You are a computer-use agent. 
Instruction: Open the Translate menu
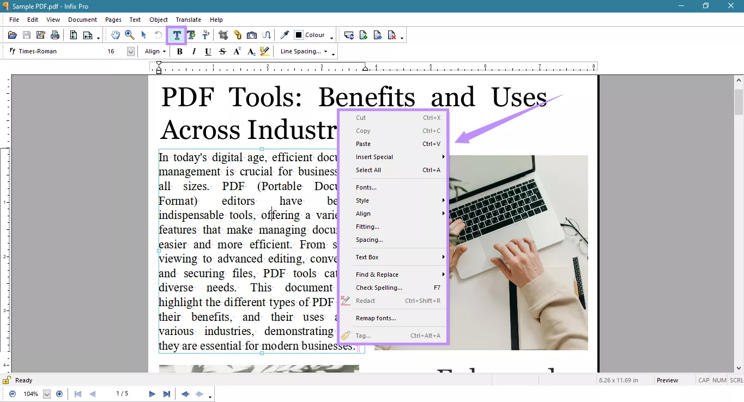click(x=188, y=19)
